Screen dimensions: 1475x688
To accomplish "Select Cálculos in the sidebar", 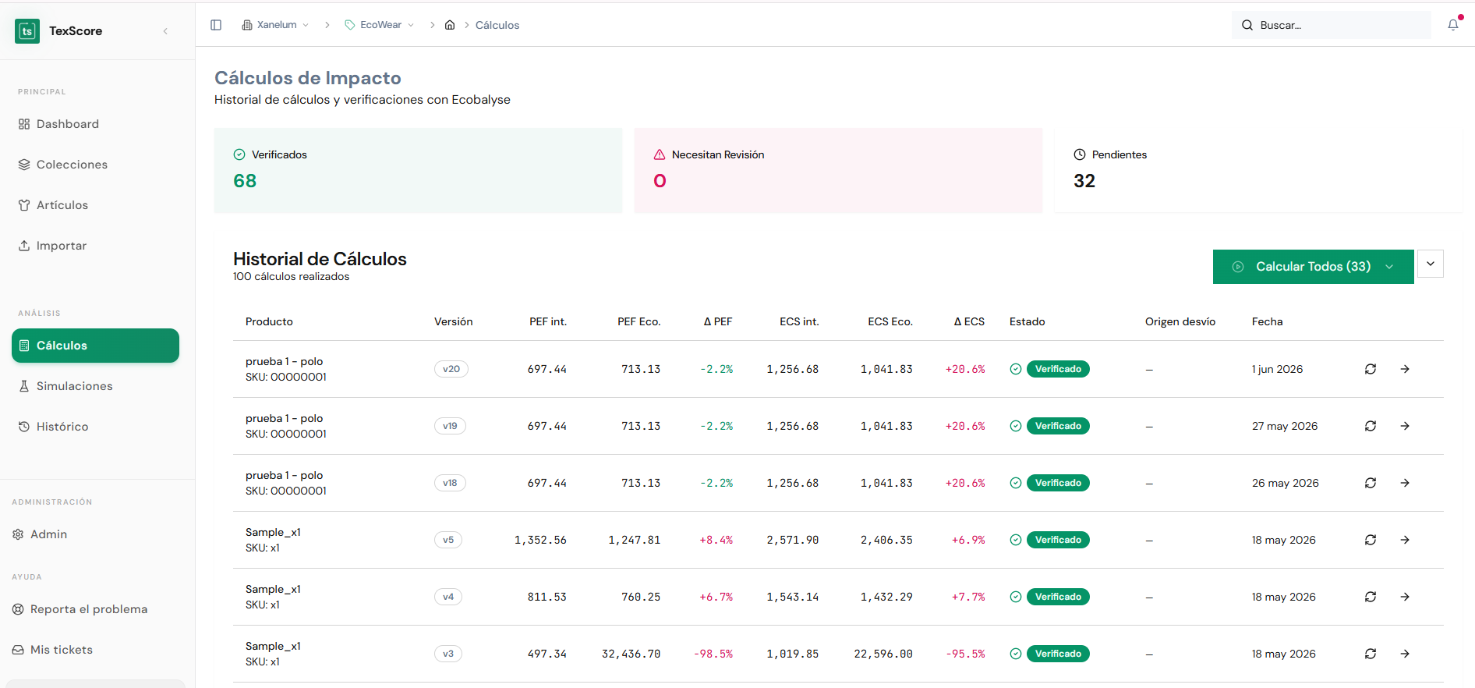I will pos(95,346).
